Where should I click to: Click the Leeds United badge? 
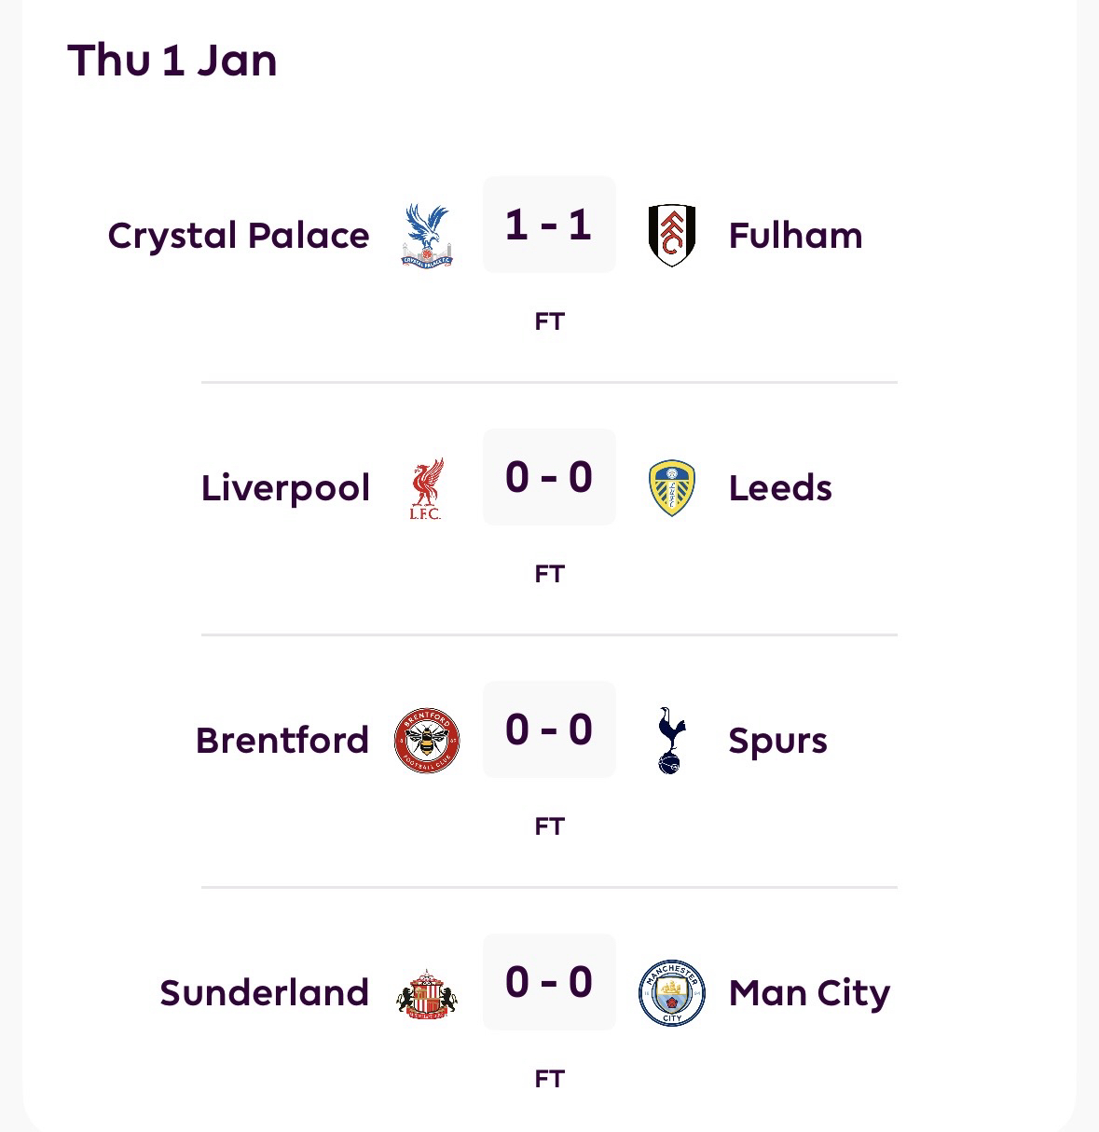671,488
